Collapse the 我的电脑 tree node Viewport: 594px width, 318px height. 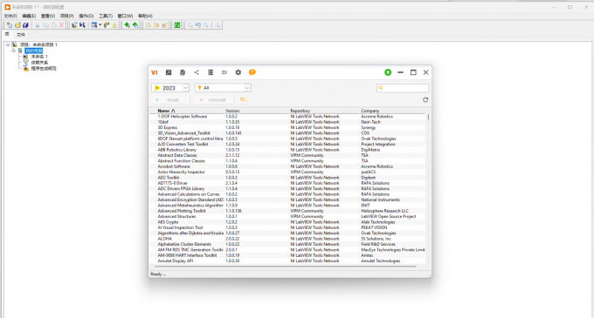[x=14, y=51]
